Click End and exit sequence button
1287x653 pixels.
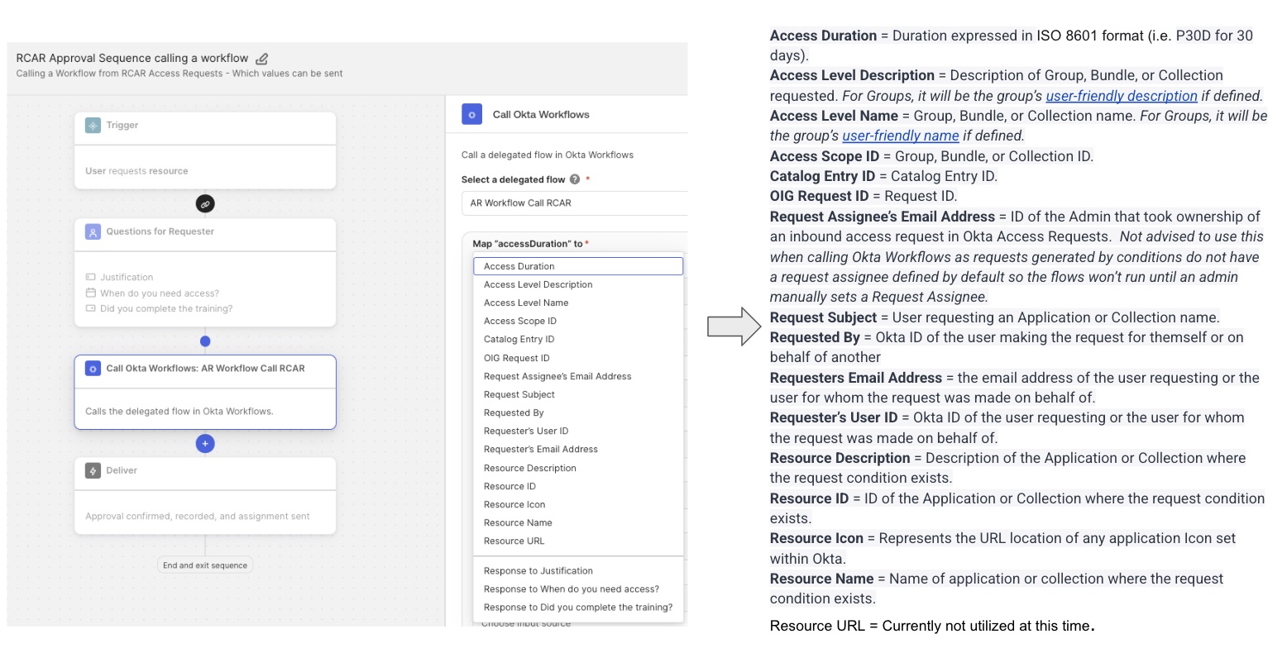205,565
